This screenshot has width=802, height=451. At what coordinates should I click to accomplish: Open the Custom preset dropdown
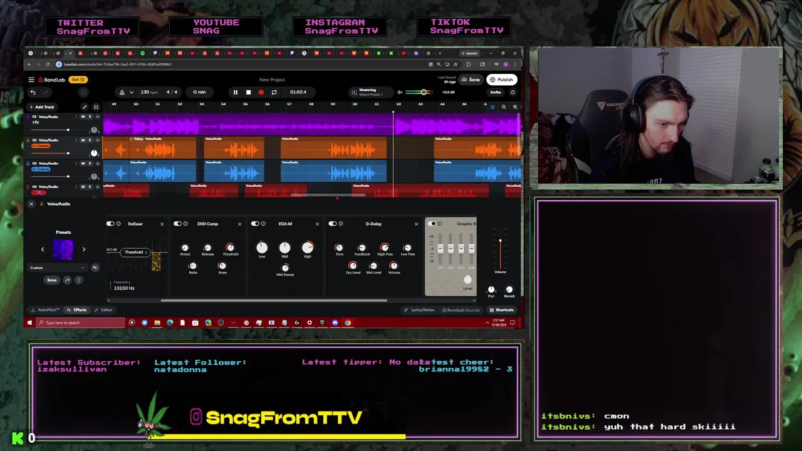(x=57, y=267)
